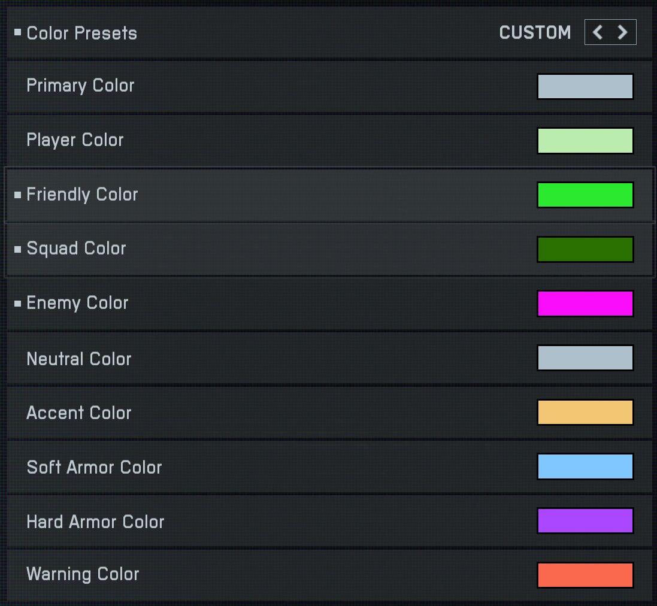This screenshot has height=606, width=657.
Task: Pick the Friendly Color bright green swatch
Action: click(585, 195)
